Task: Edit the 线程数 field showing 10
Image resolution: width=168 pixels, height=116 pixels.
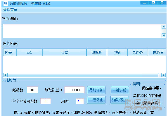Action: [32, 90]
